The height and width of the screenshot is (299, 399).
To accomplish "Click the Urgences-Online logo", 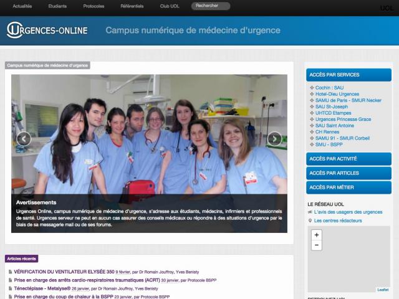I will click(x=47, y=30).
